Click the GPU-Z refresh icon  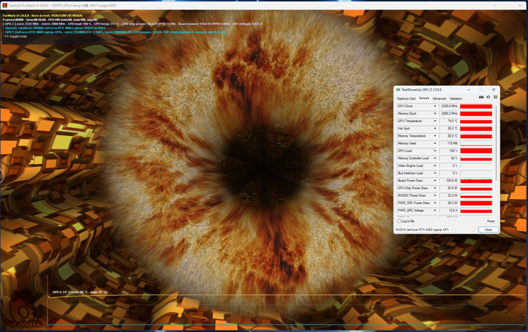point(488,97)
